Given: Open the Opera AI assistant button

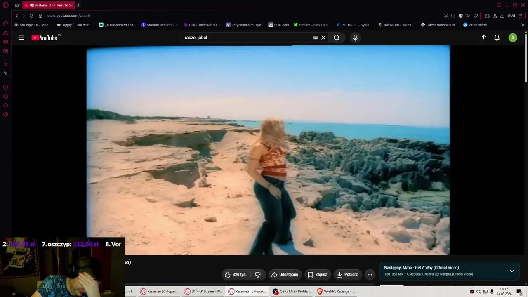Looking at the screenshot, I should click(511, 16).
